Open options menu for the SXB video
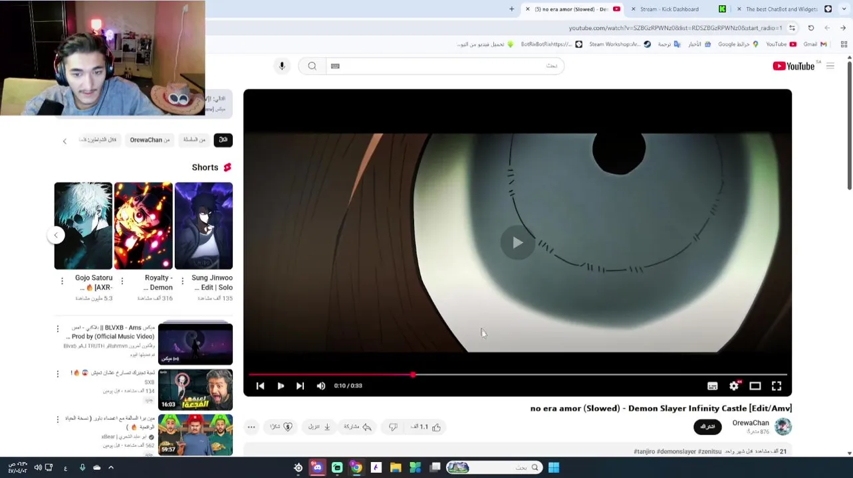Viewport: 853px width, 478px height. (x=57, y=374)
